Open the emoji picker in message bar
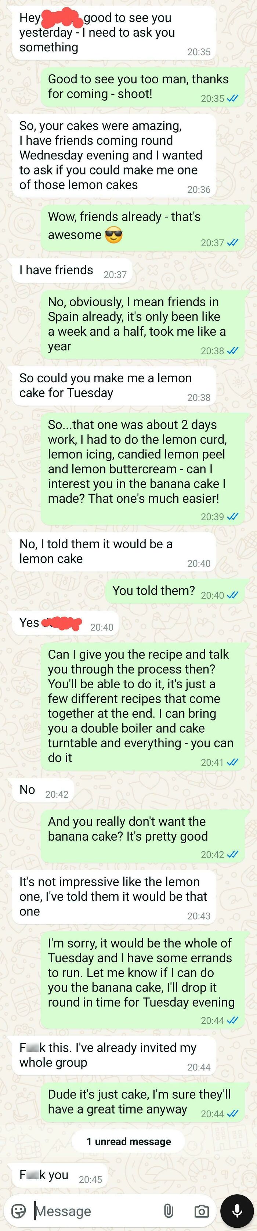The height and width of the screenshot is (1231, 257). pyautogui.click(x=18, y=1211)
